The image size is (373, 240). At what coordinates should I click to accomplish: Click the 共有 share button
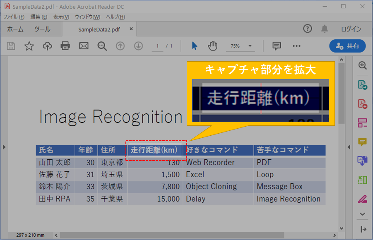point(347,46)
